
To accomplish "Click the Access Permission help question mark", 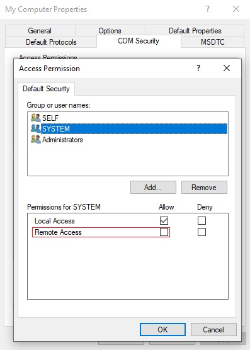I will coord(198,68).
